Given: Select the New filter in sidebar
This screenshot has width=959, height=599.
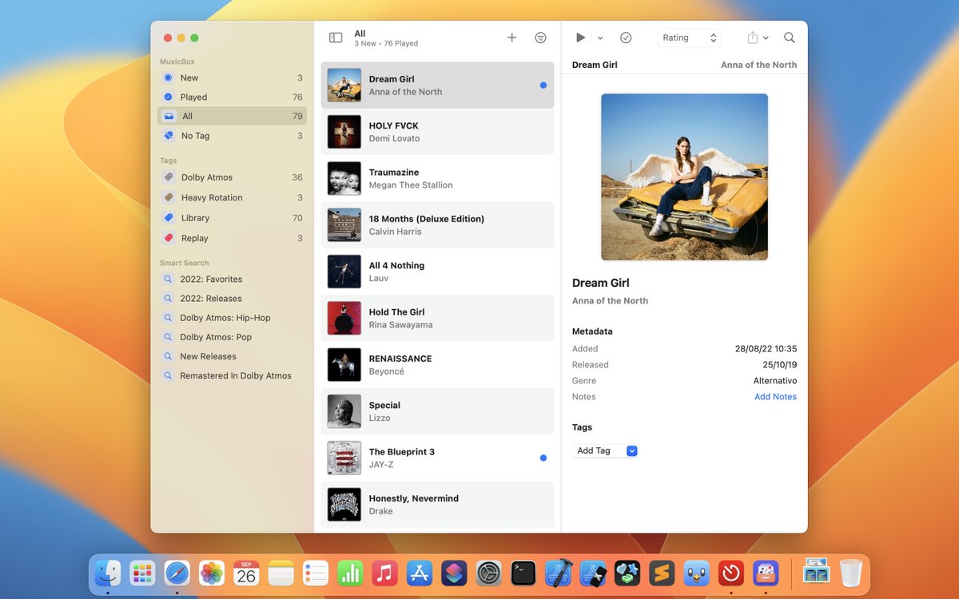Looking at the screenshot, I should [x=232, y=77].
